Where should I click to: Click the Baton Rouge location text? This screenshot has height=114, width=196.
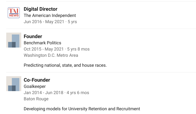click(x=36, y=99)
